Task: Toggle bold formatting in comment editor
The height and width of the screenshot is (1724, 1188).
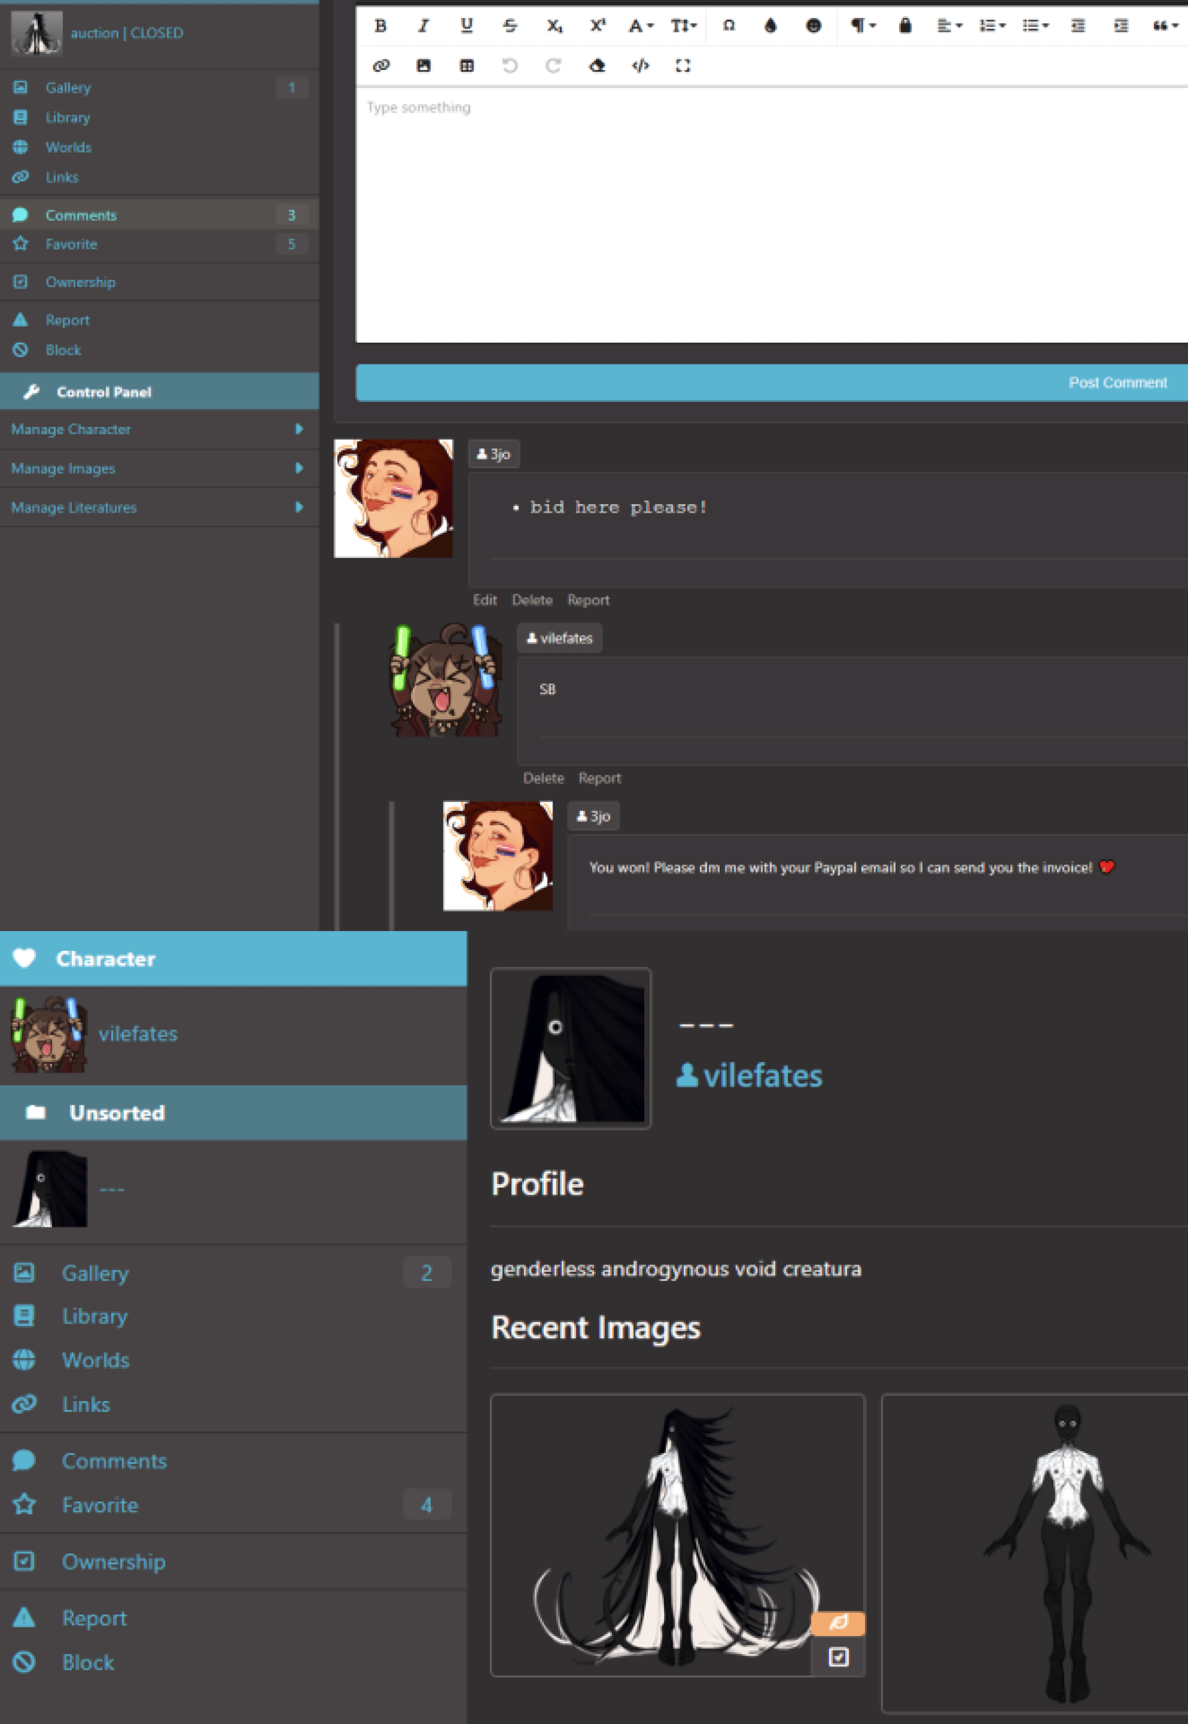Action: tap(381, 26)
